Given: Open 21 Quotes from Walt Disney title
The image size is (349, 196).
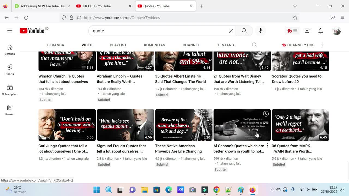Looking at the screenshot, I should pos(239,79).
